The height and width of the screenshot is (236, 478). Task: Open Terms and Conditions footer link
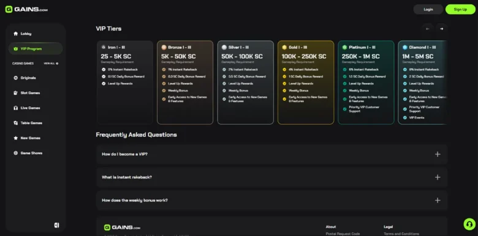tap(401, 234)
